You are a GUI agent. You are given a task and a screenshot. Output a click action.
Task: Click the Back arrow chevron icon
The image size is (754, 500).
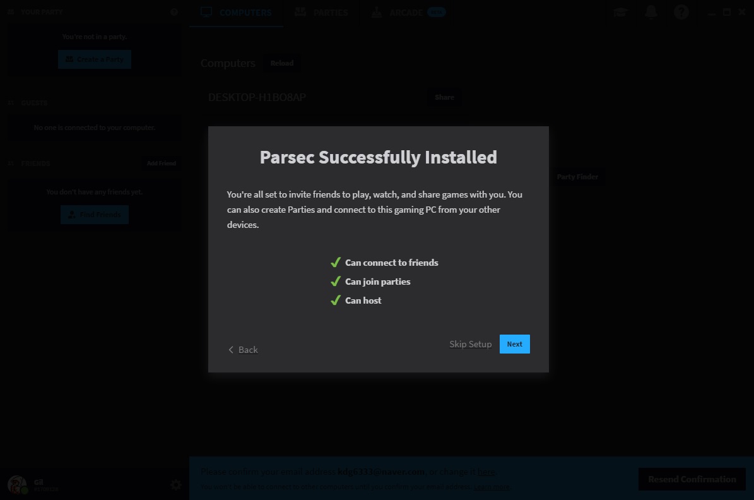point(231,350)
